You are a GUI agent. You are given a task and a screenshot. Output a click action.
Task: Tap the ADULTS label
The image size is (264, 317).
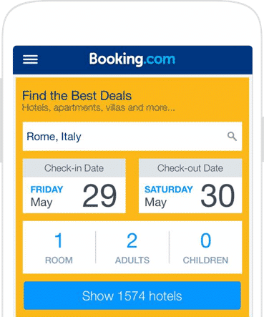[x=132, y=260]
